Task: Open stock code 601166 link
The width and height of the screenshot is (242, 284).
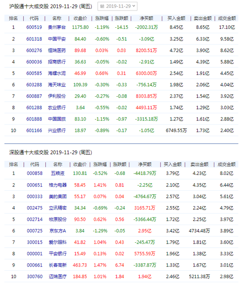Action: [x=34, y=131]
